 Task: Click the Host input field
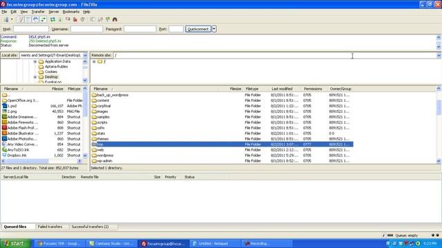[31, 29]
